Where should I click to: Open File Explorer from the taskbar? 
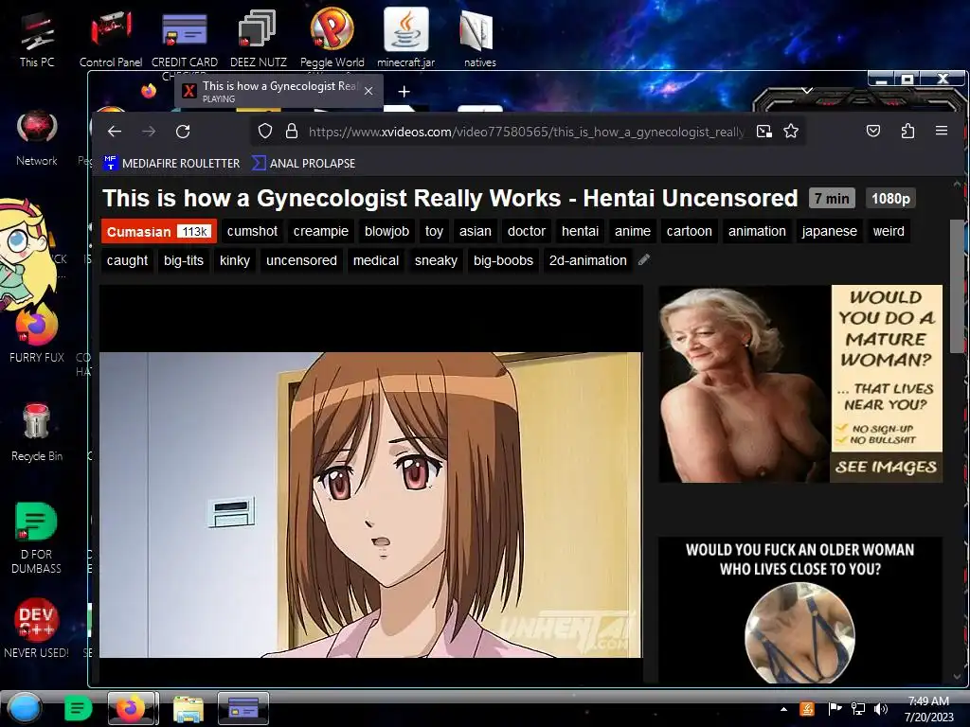click(x=189, y=708)
